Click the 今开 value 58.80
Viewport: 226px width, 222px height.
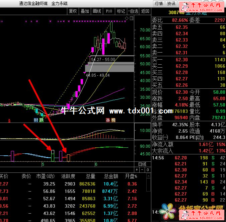(x=219, y=92)
